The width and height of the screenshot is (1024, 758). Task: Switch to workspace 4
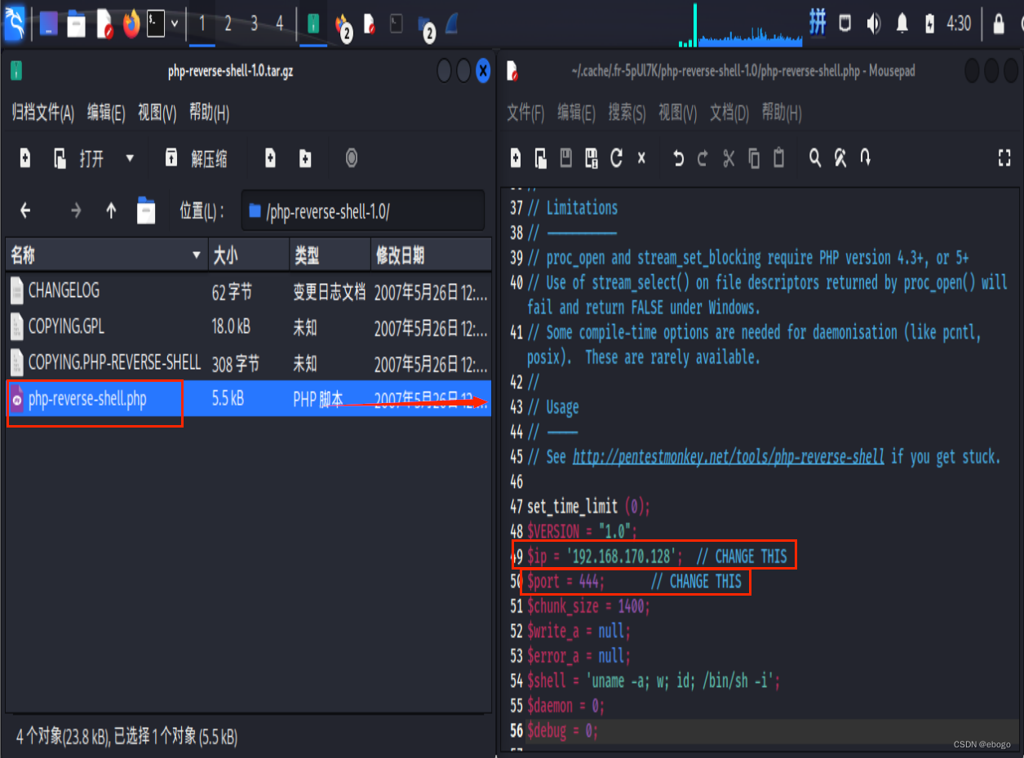coord(279,24)
